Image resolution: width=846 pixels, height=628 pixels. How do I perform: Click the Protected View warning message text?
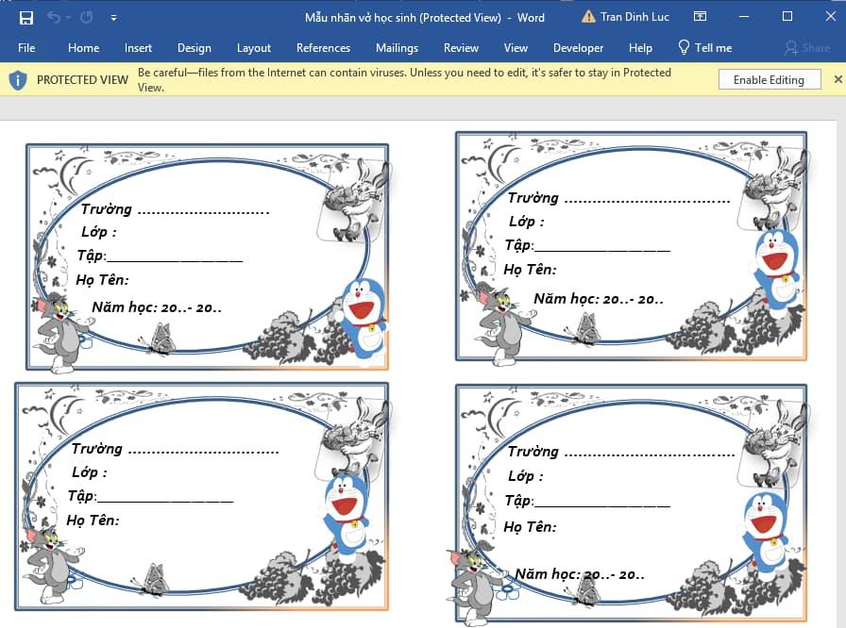(x=405, y=80)
